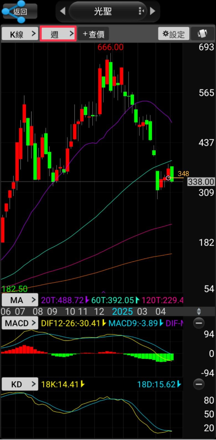Screen dimensions: 216x440
Task: Tap the panel resize up-down arrows icon
Action: pyautogui.click(x=199, y=311)
